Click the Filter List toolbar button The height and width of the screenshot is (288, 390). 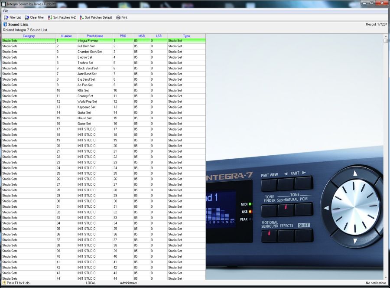pos(13,17)
